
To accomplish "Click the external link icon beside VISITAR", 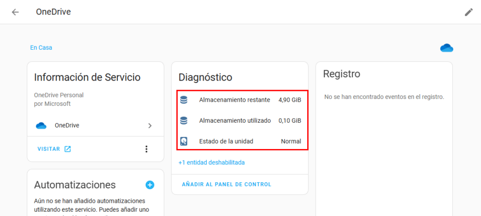I will click(x=68, y=149).
